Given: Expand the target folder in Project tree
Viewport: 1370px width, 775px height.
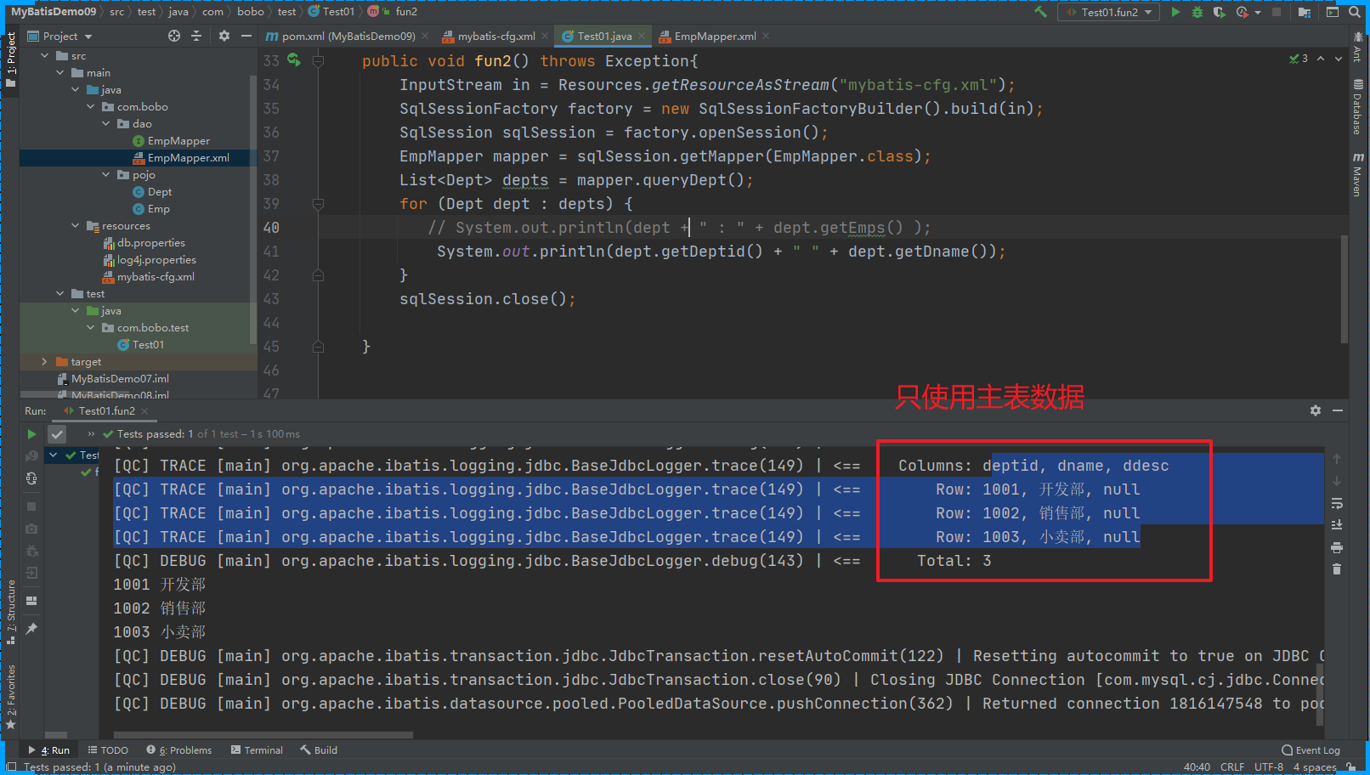Looking at the screenshot, I should coord(45,361).
